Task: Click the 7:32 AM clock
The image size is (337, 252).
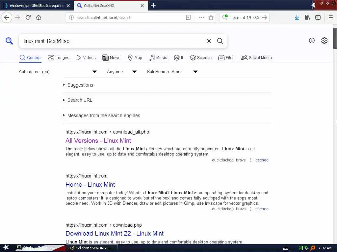Action: (325, 248)
